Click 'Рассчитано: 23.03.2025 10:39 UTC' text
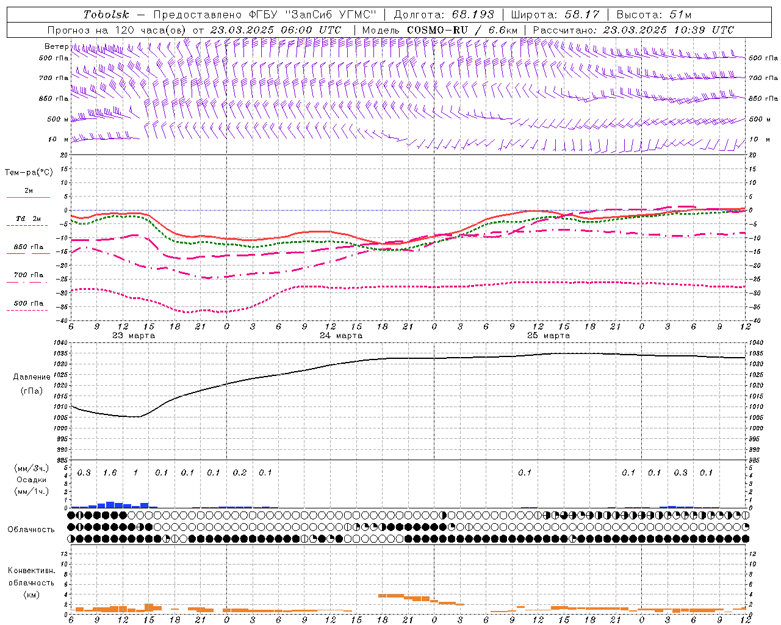 (633, 30)
